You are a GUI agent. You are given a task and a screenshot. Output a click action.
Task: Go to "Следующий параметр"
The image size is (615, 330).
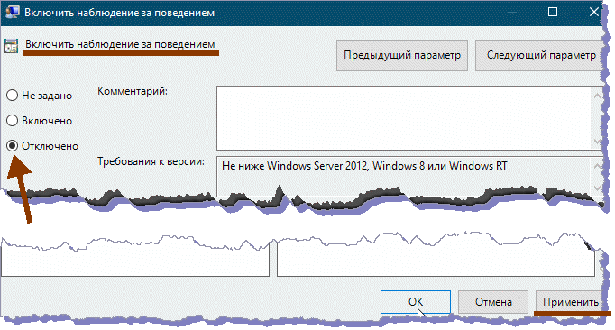tap(539, 55)
